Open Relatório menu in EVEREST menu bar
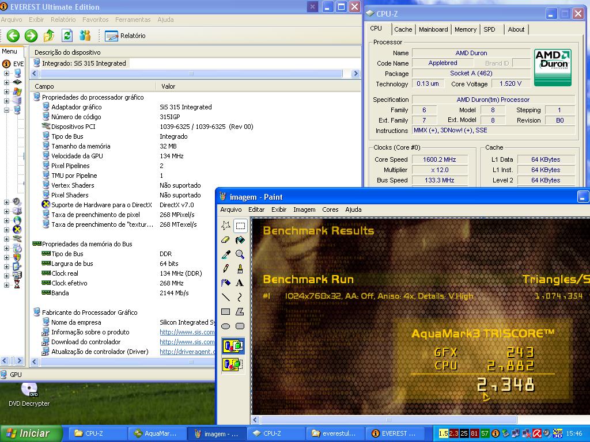The height and width of the screenshot is (442, 590). point(63,20)
